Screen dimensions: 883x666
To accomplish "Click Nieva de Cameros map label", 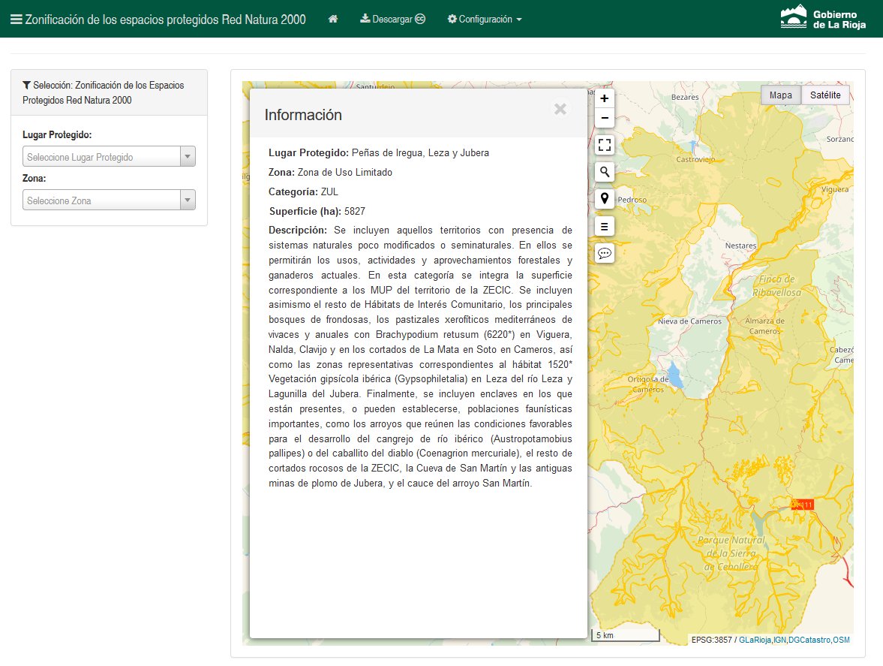I will (x=690, y=321).
